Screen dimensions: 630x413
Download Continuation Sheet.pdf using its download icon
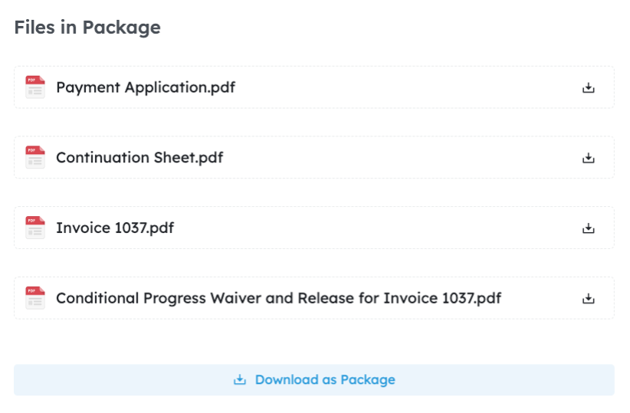click(589, 158)
